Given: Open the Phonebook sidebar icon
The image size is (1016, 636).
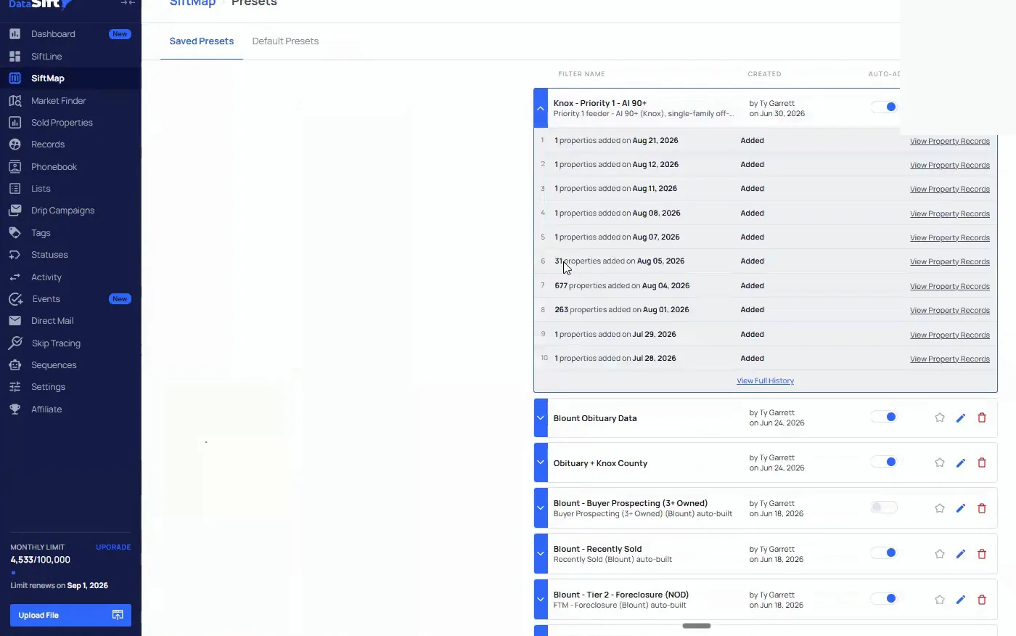Looking at the screenshot, I should tap(15, 167).
